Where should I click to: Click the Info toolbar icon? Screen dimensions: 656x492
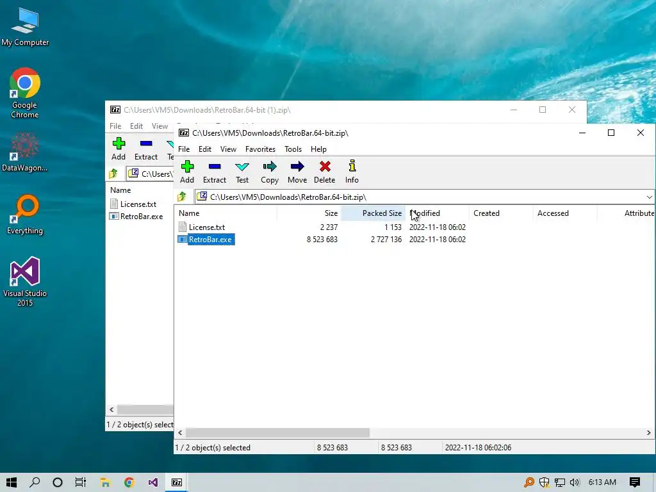[x=352, y=172]
